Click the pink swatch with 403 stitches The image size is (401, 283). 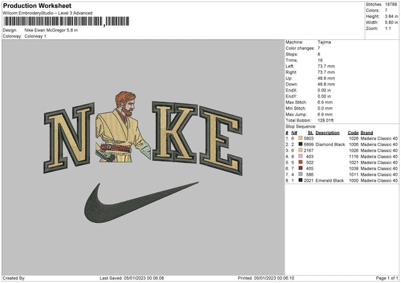301,156
